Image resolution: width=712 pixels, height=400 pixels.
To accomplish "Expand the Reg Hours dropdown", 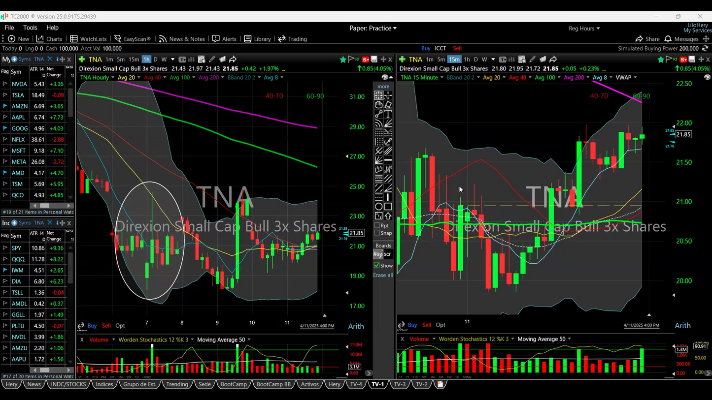I will 584,29.
